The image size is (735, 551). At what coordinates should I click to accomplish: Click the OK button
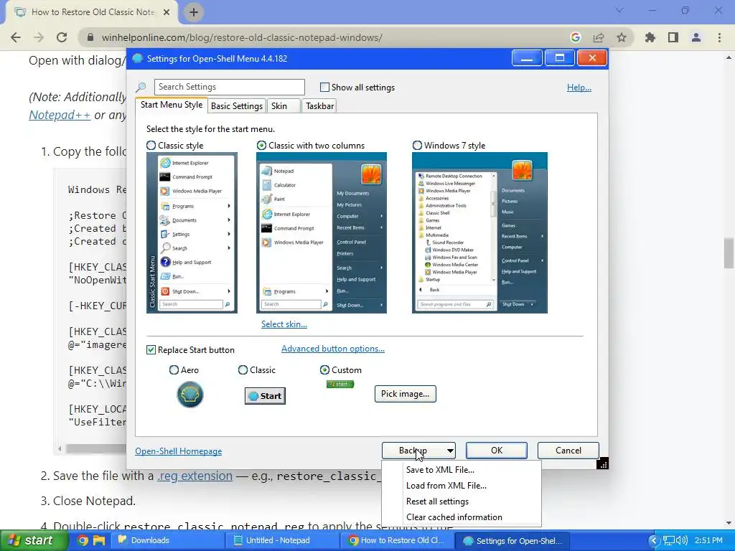tap(497, 451)
